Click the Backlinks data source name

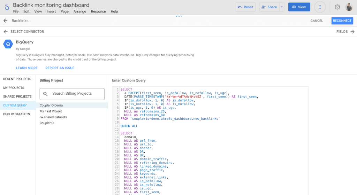pos(20,21)
